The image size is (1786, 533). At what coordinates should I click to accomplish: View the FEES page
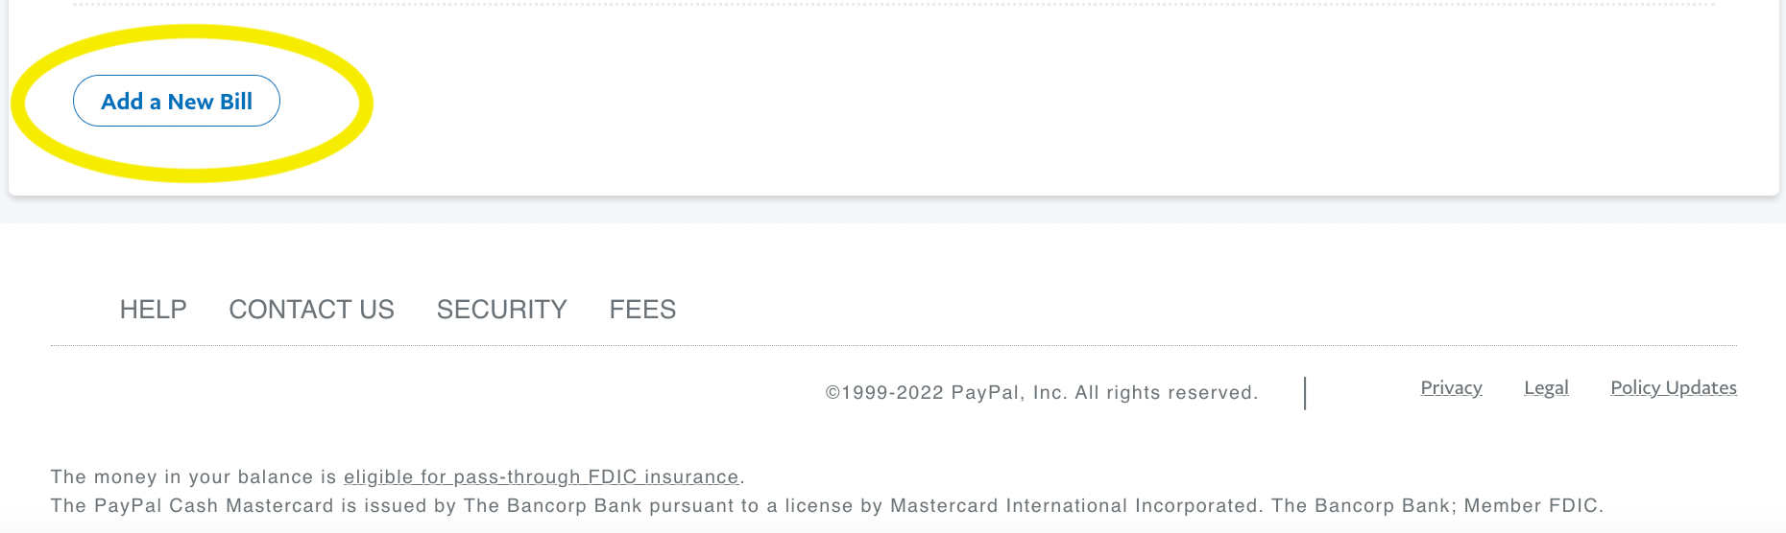[x=642, y=310]
